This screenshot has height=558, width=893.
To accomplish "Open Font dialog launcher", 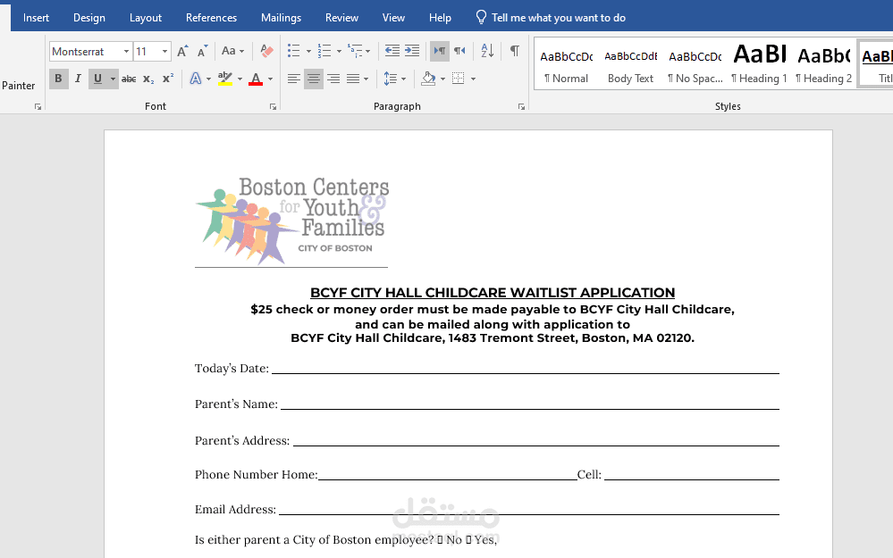I will [273, 106].
